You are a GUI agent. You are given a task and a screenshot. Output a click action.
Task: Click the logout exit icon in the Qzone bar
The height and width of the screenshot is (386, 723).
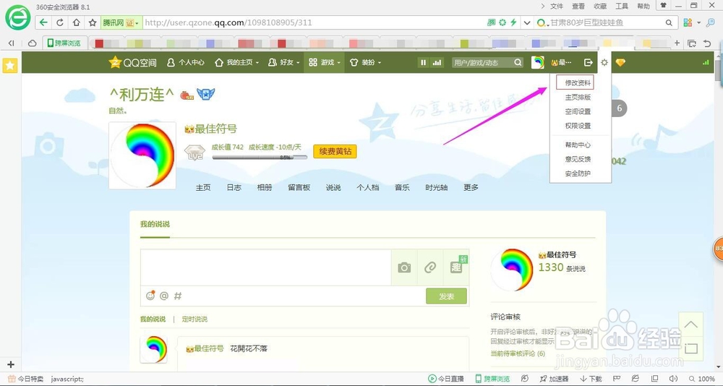[x=588, y=62]
